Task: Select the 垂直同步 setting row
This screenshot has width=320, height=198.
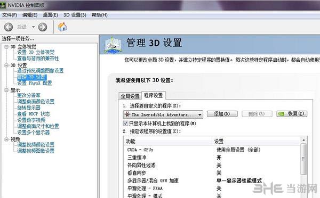Action: point(212,173)
